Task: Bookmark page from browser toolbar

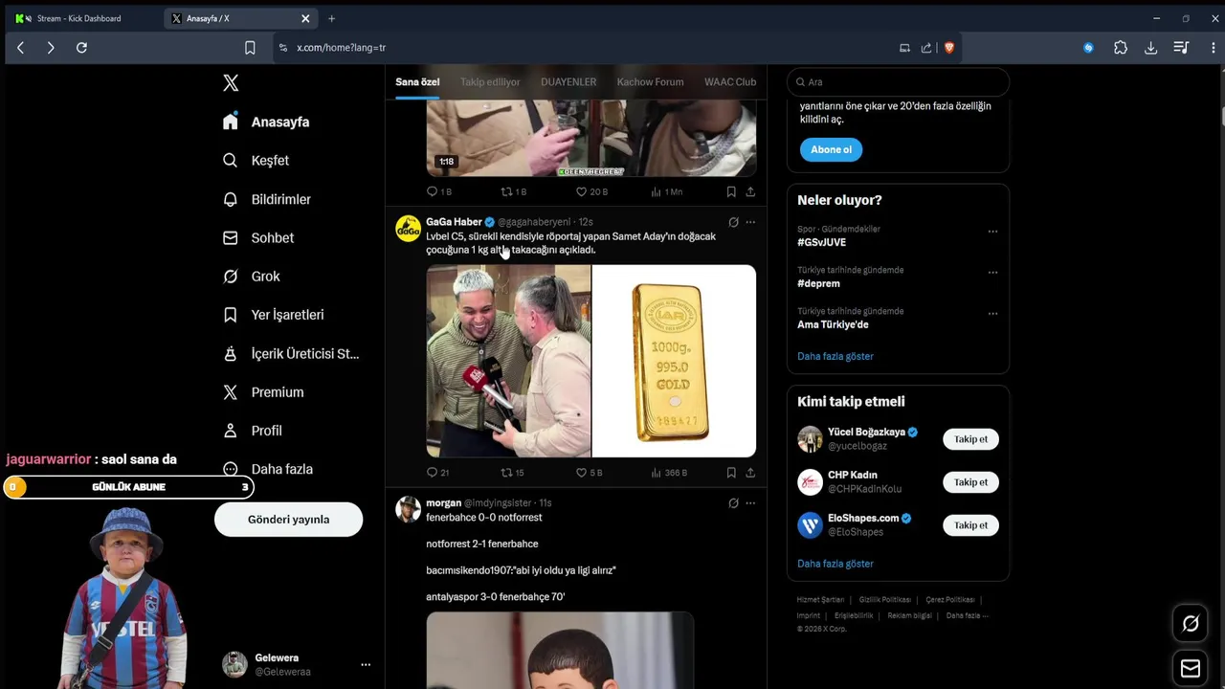Action: (x=250, y=48)
